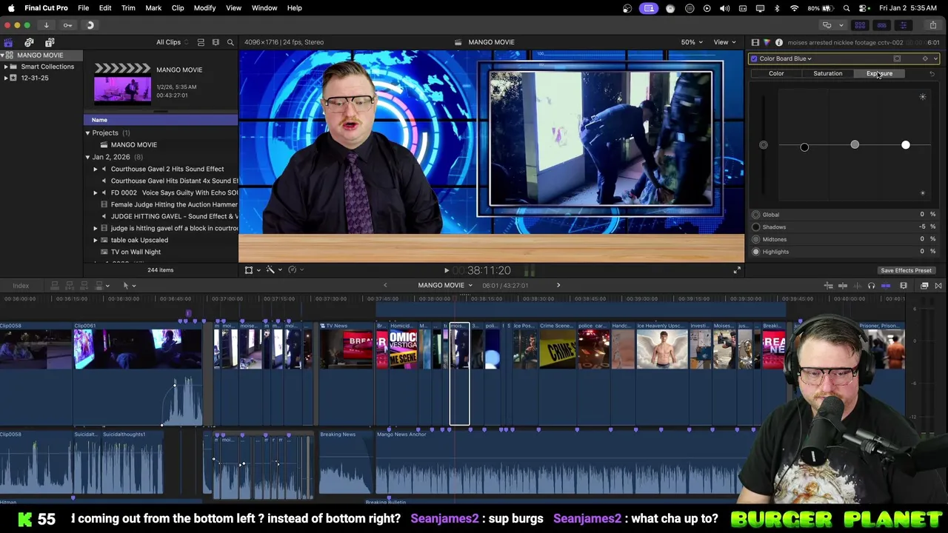Open the Trim menu

click(128, 8)
